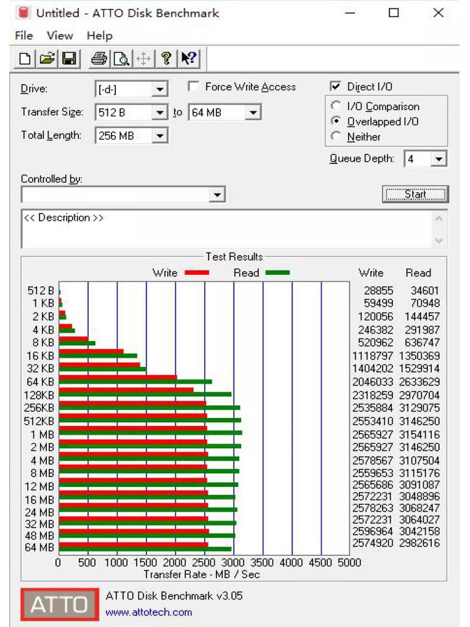Click the 2 KB write value 120056

(x=376, y=317)
